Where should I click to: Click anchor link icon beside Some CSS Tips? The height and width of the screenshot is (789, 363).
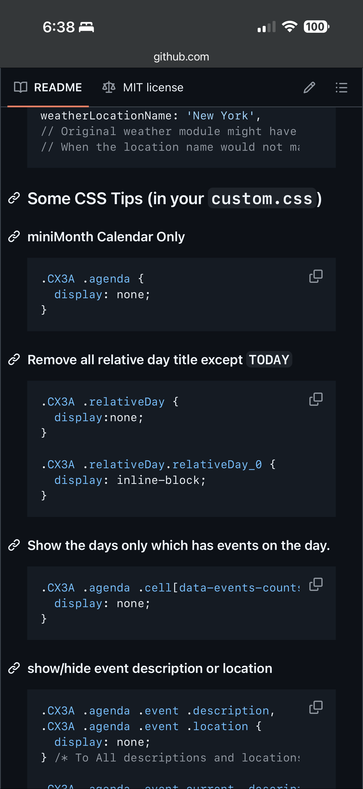click(x=14, y=198)
